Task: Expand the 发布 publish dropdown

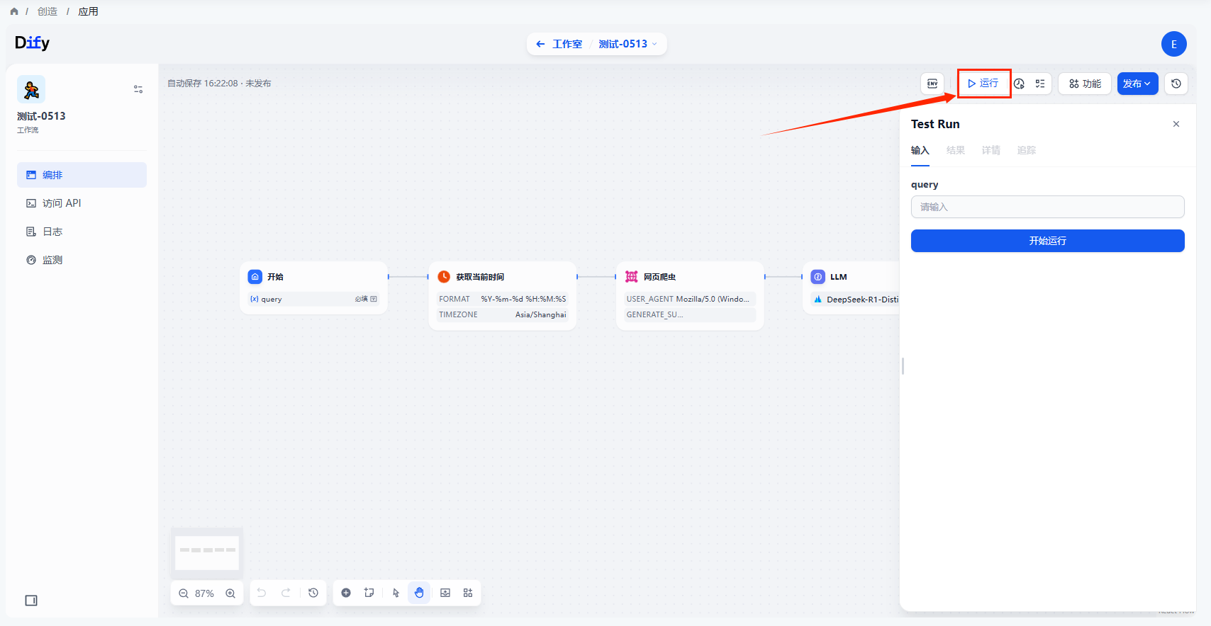Action: tap(1137, 84)
